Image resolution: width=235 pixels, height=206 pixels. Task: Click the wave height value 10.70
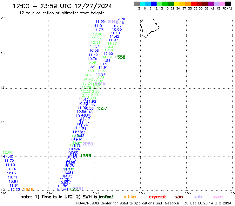click(92, 59)
